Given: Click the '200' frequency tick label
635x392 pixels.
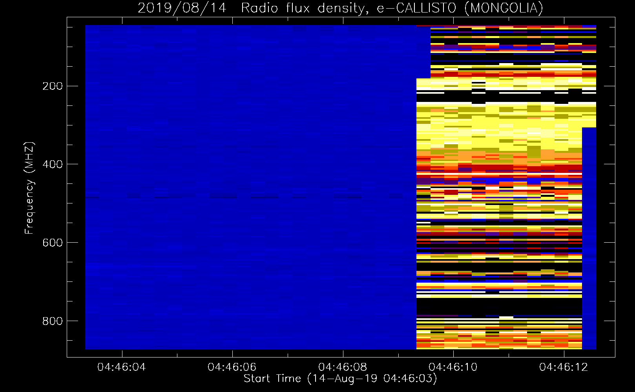Looking at the screenshot, I should (x=53, y=86).
